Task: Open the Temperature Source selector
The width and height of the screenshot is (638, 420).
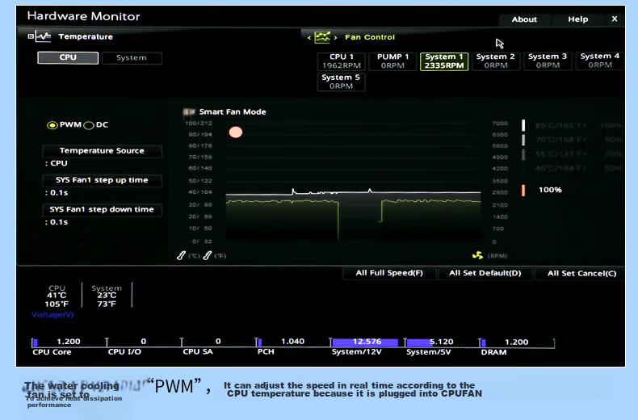Action: tap(102, 151)
